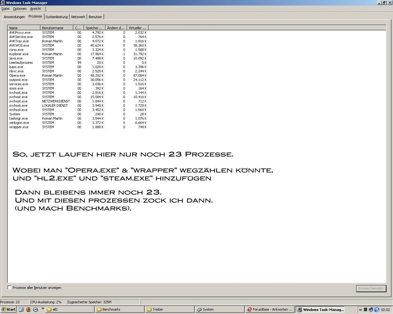Viewport: 393px width, 314px height.
Task: Select the Leerlaufprozess row
Action: [x=78, y=63]
